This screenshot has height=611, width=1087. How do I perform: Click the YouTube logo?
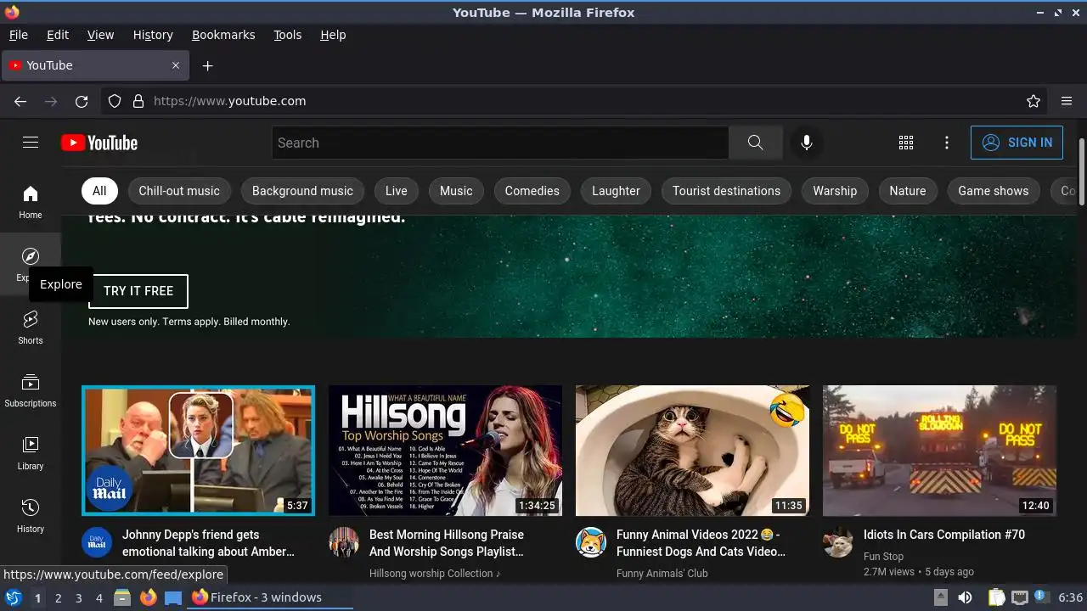click(x=99, y=143)
